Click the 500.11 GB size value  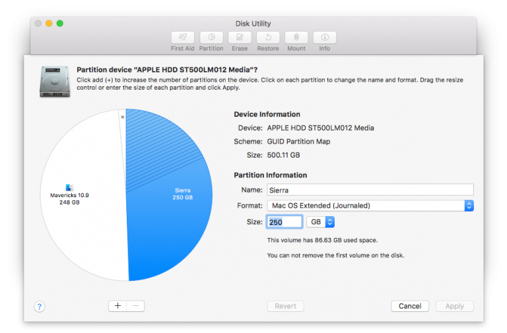(283, 155)
